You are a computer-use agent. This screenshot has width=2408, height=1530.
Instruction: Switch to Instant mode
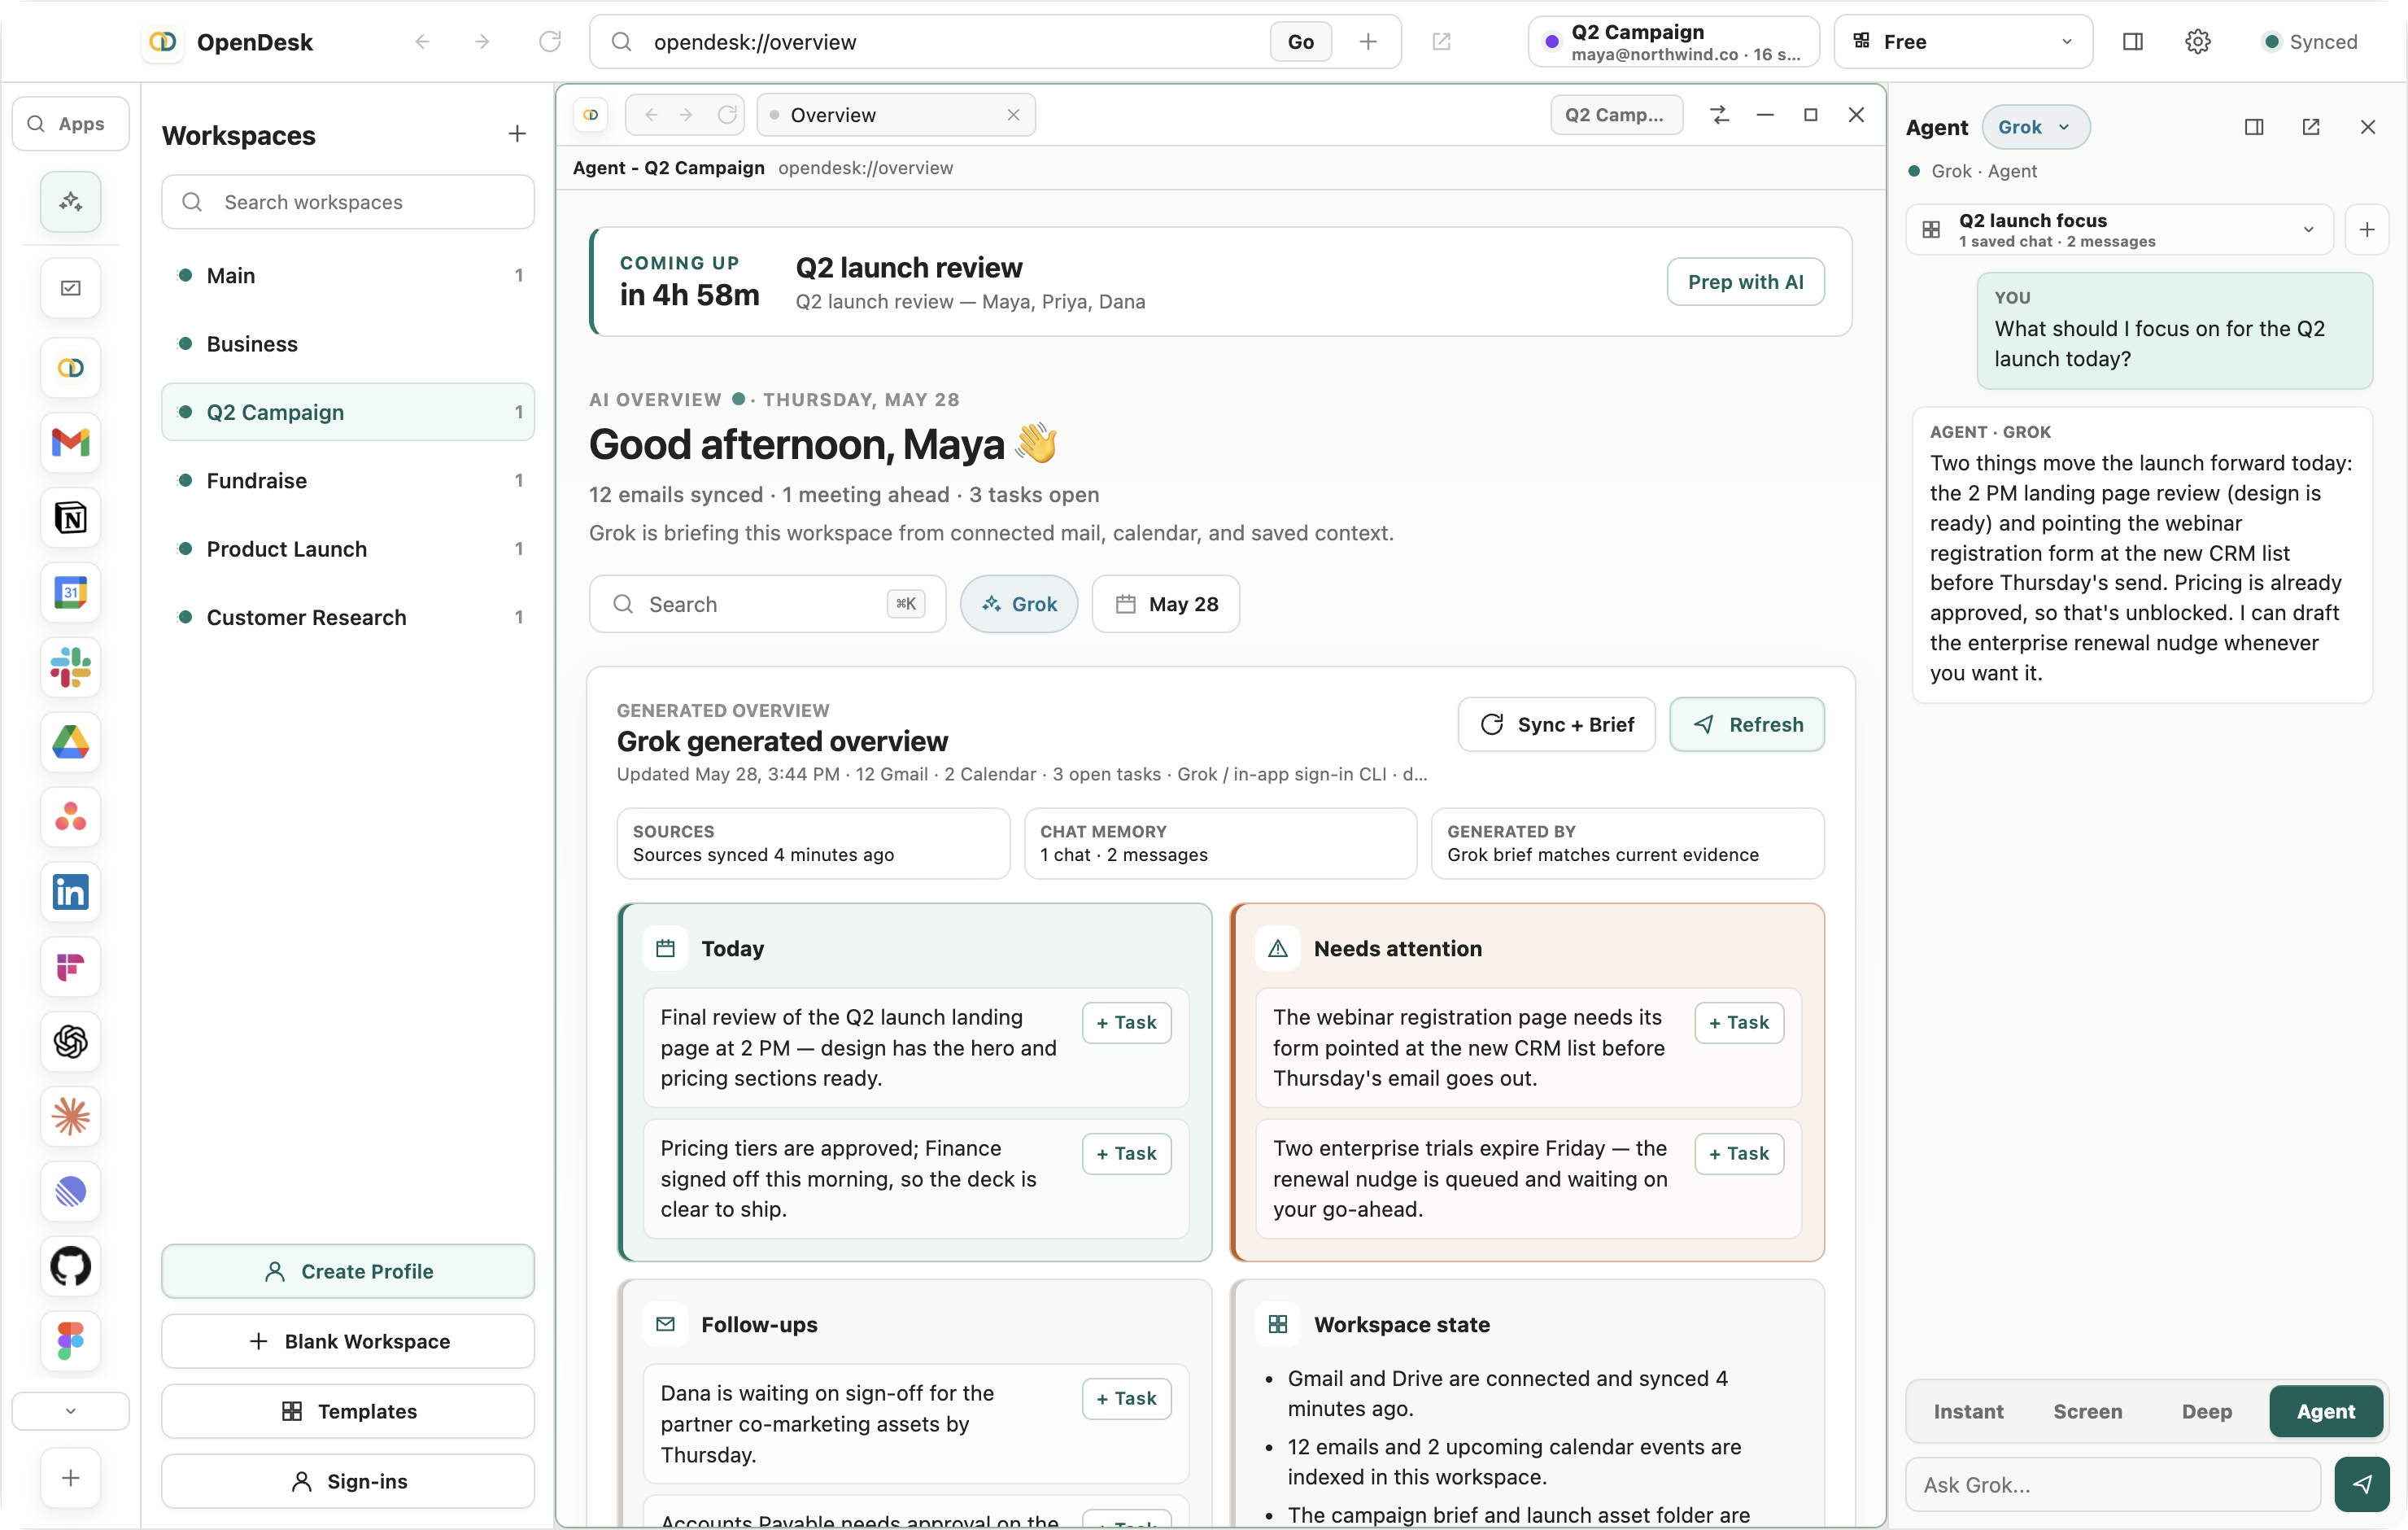pyautogui.click(x=1968, y=1411)
